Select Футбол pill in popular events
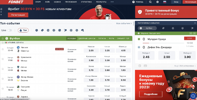The image size is (197, 100). 147,28
